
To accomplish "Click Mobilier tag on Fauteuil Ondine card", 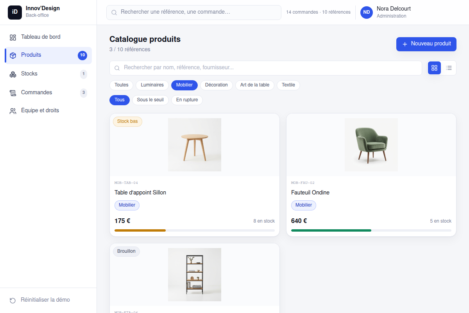I will point(304,205).
